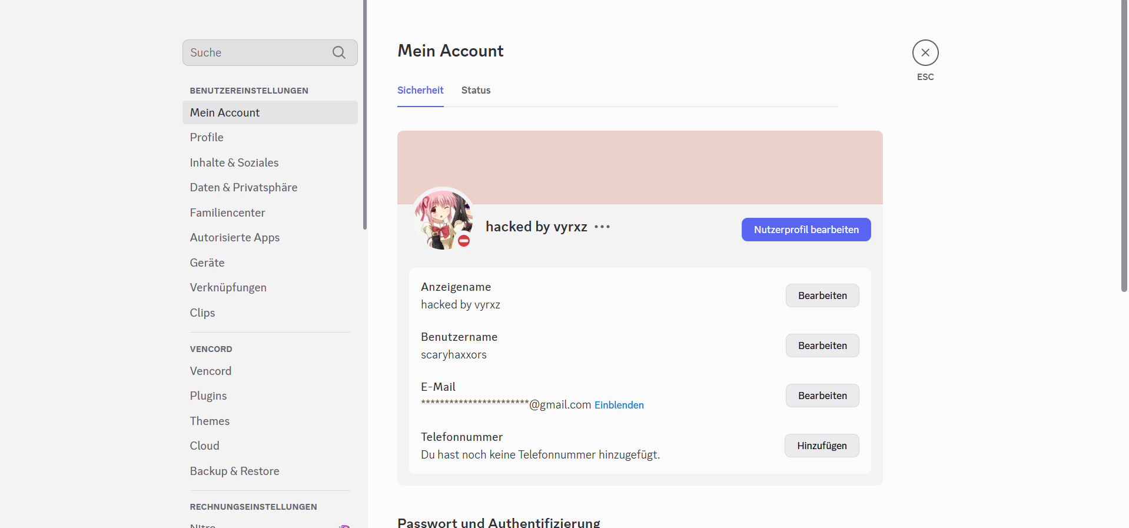Viewport: 1129px width, 528px height.
Task: Open Daten & Privatsphäre settings
Action: (243, 187)
